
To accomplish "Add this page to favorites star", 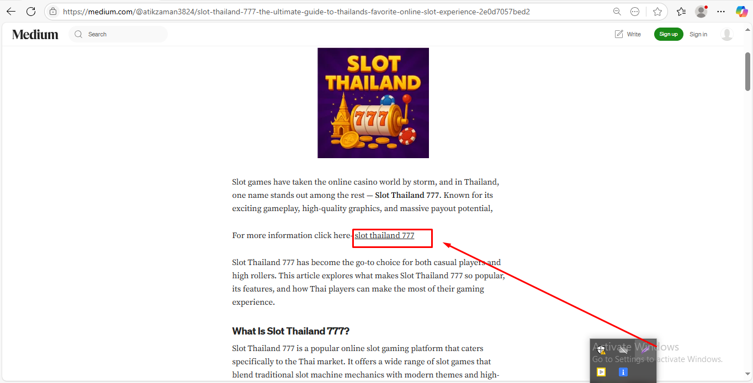I will (x=657, y=11).
